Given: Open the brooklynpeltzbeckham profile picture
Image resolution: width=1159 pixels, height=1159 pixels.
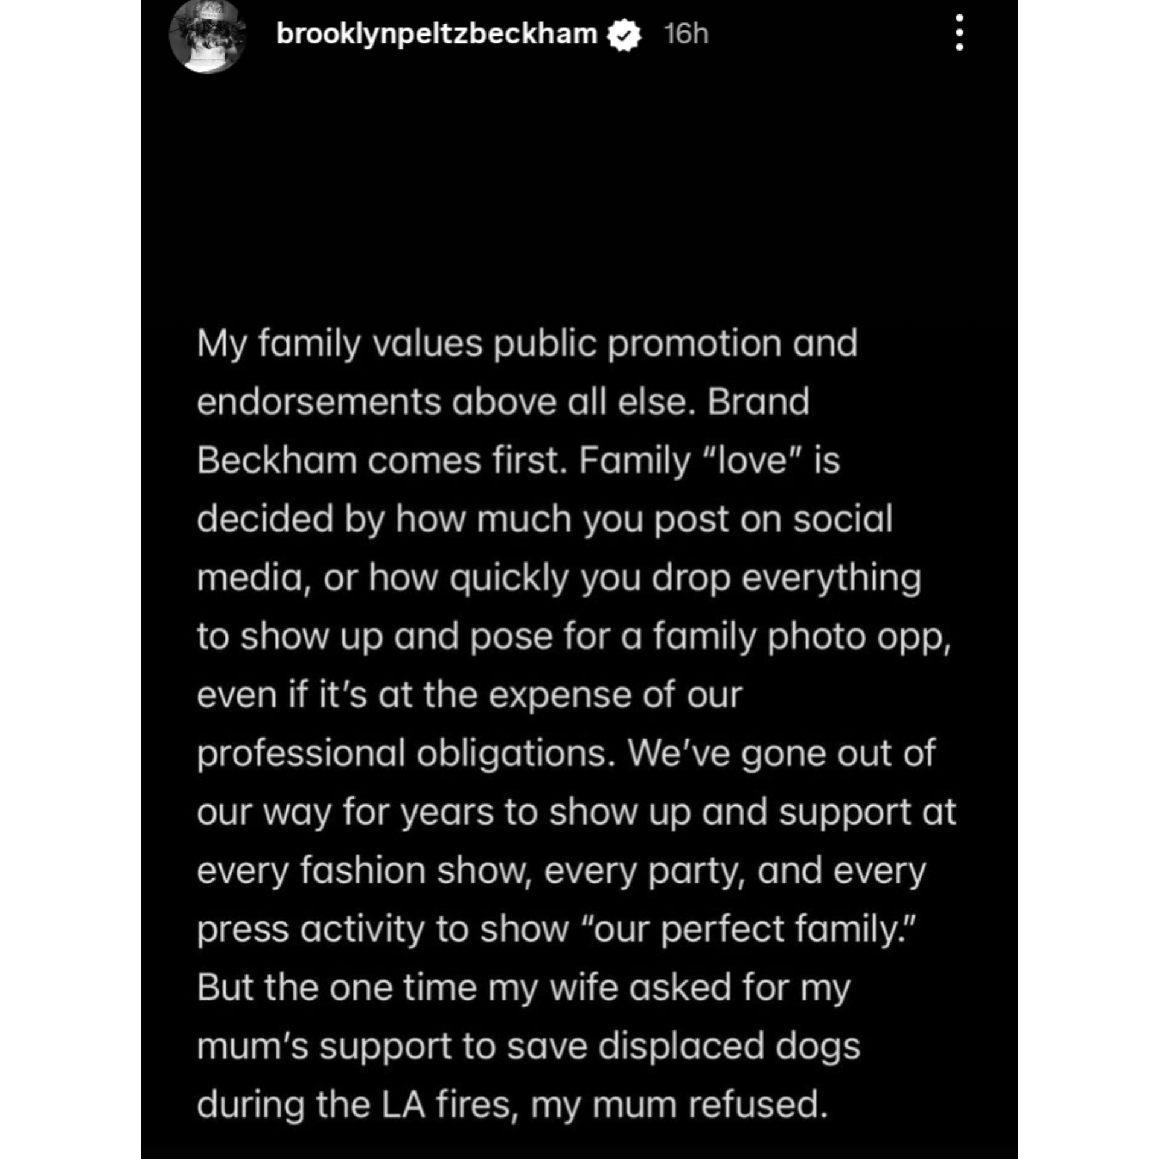Looking at the screenshot, I should (x=208, y=36).
